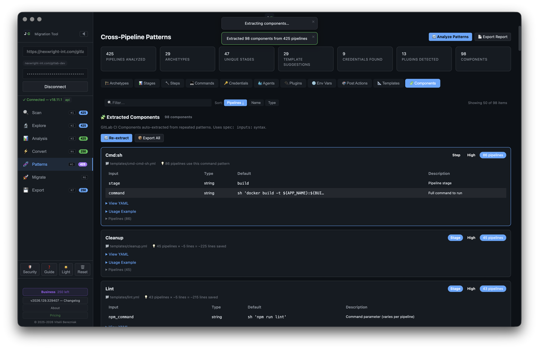Click the masked token password field
Viewport: 539px width, 350px height.
coord(55,74)
